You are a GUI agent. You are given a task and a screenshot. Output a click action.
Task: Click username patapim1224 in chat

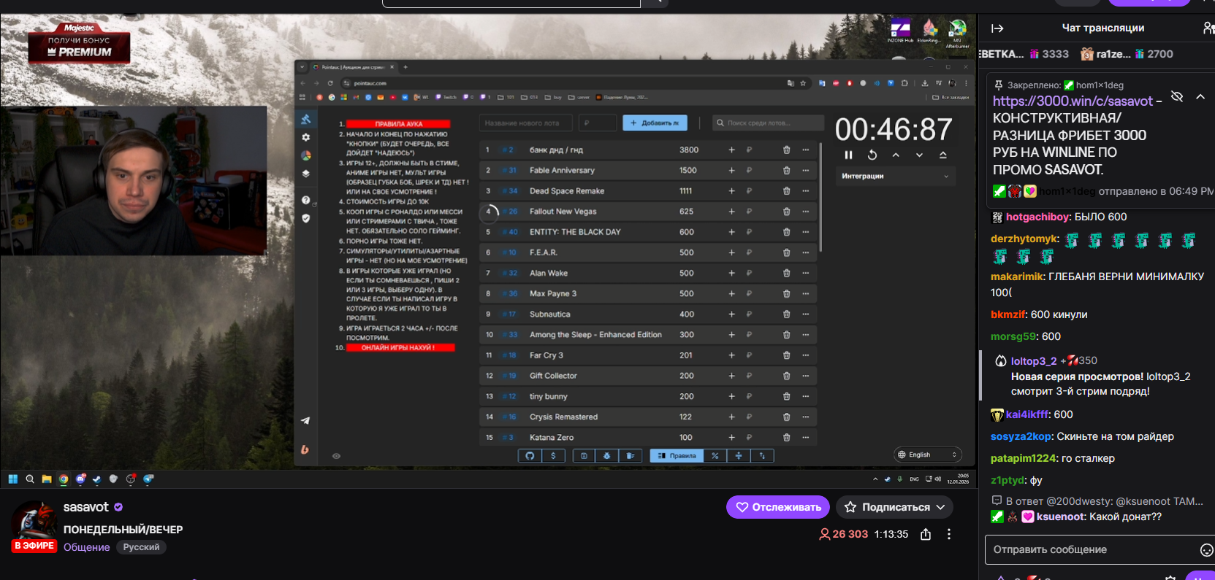click(1023, 458)
